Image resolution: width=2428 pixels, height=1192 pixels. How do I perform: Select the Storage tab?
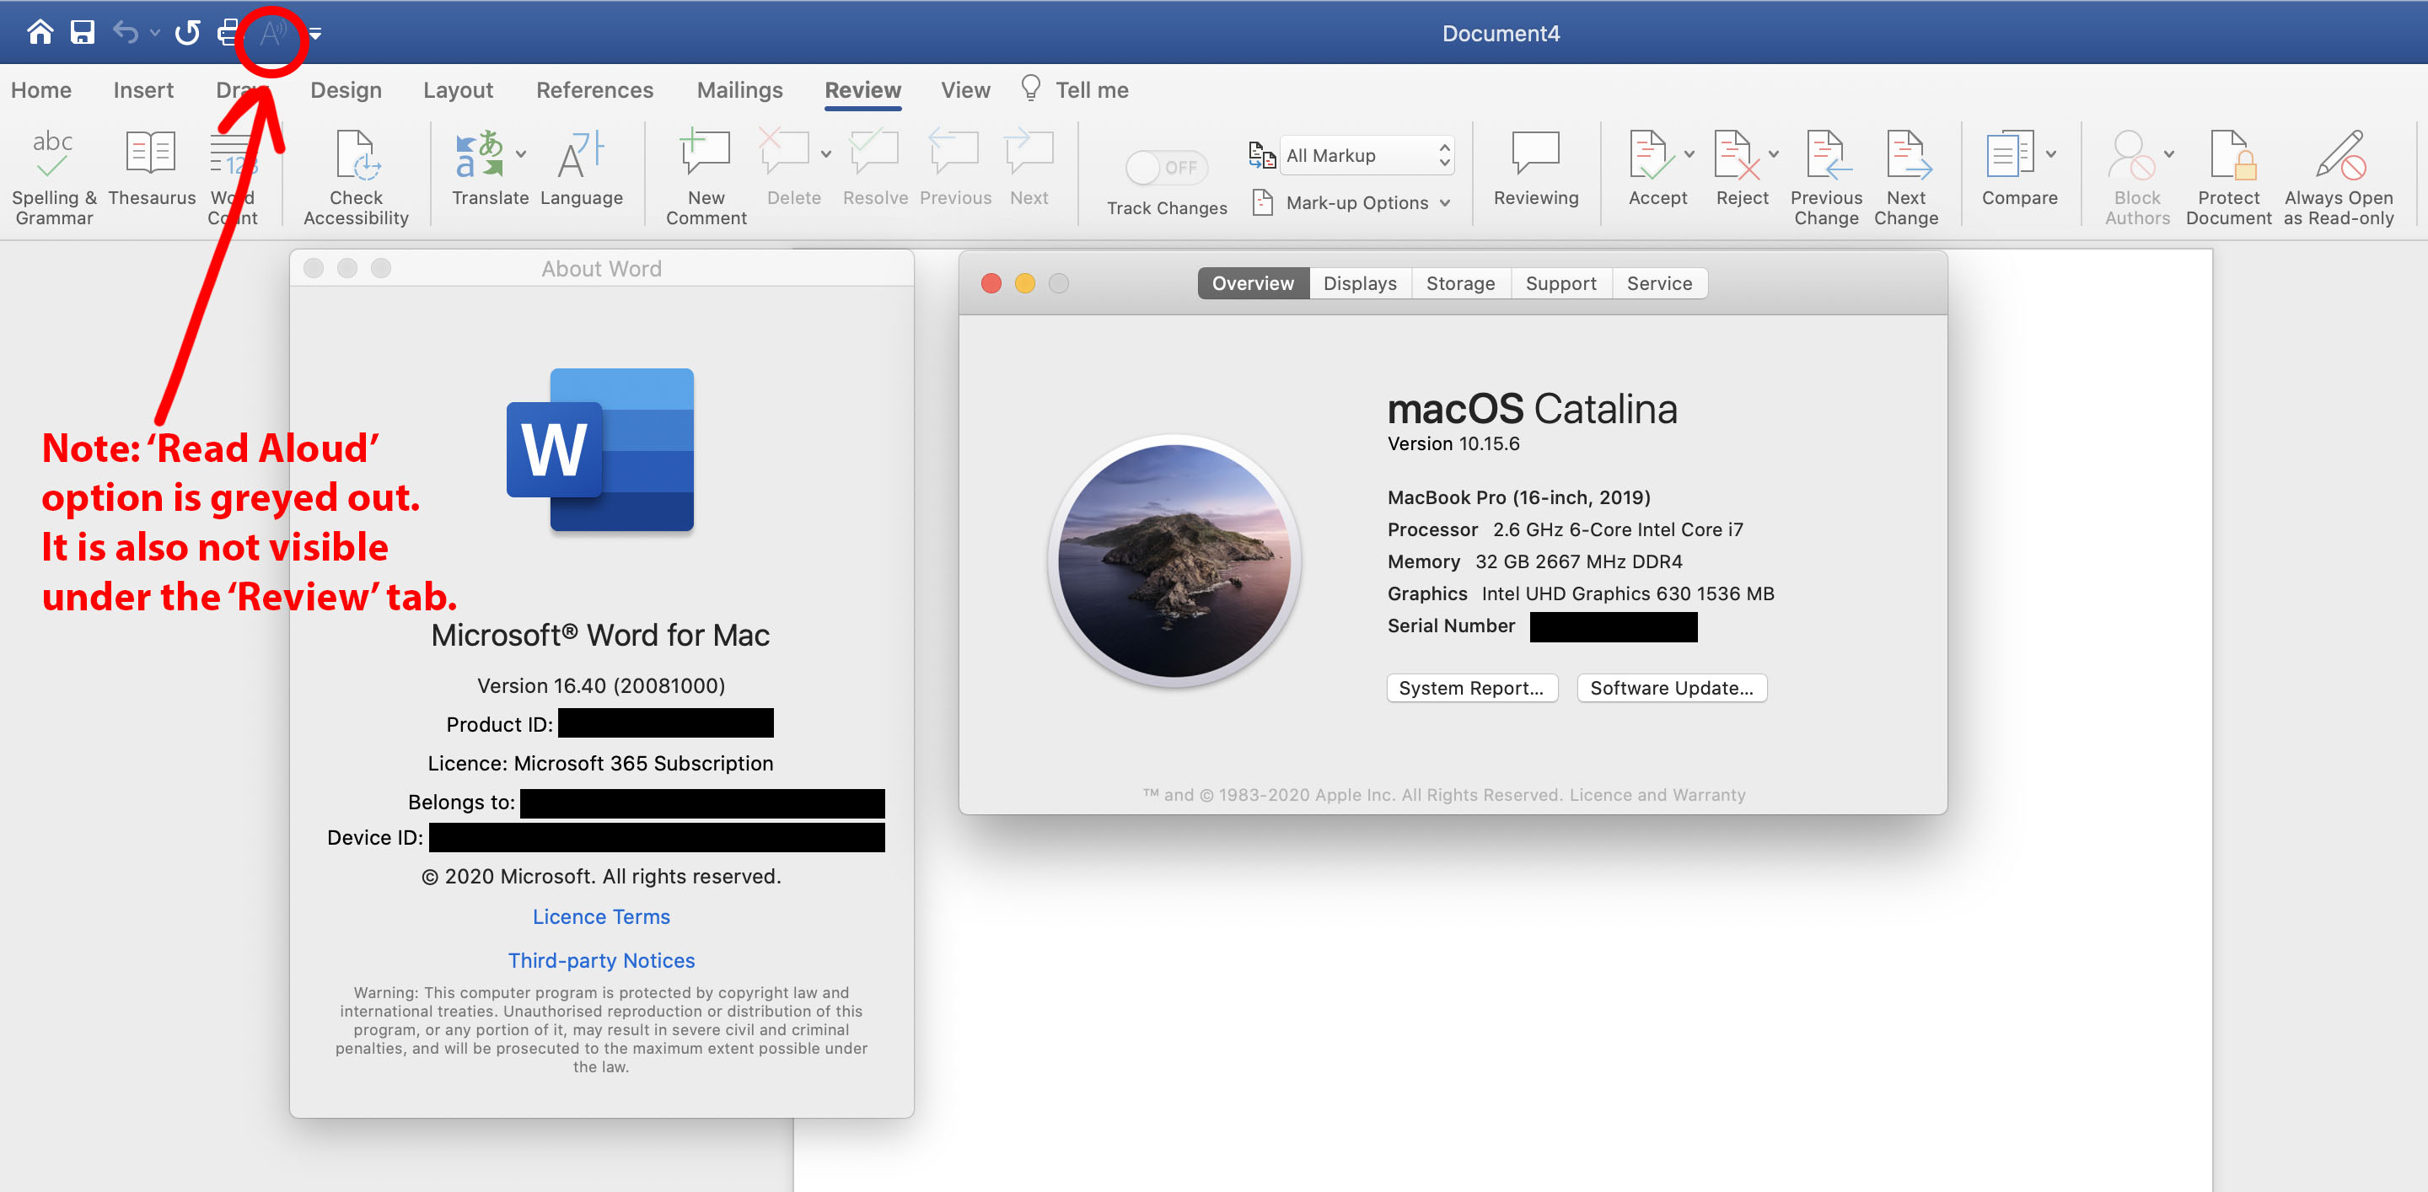[x=1459, y=283]
